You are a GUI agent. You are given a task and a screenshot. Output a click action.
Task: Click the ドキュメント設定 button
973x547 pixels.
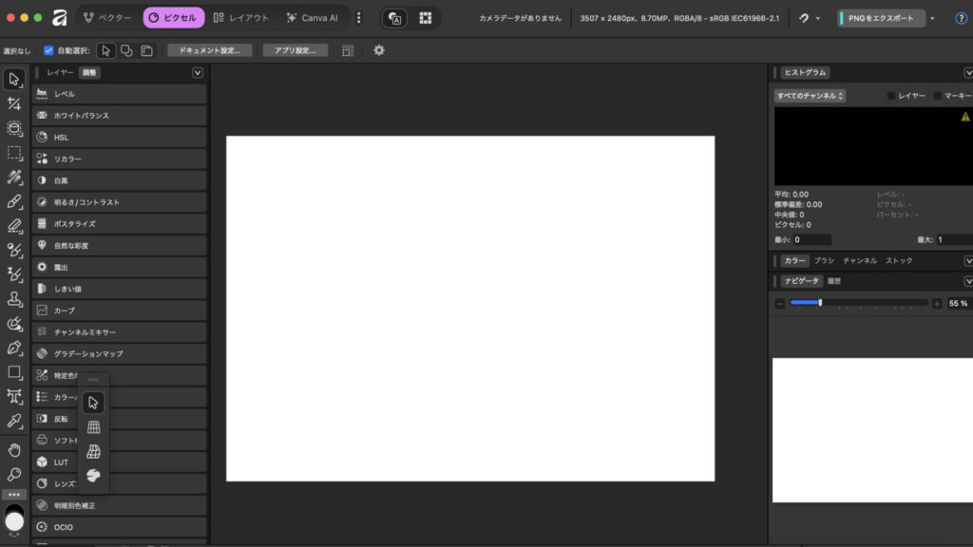tap(209, 50)
